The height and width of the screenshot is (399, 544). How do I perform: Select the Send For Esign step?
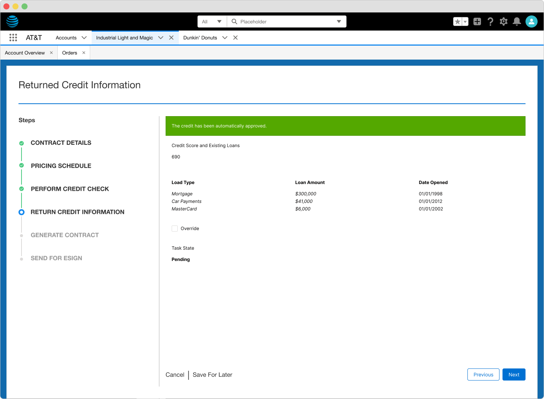[57, 258]
